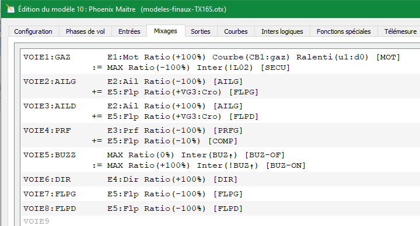Select the VOIE6:DIR E4:Dir mix line

point(220,179)
